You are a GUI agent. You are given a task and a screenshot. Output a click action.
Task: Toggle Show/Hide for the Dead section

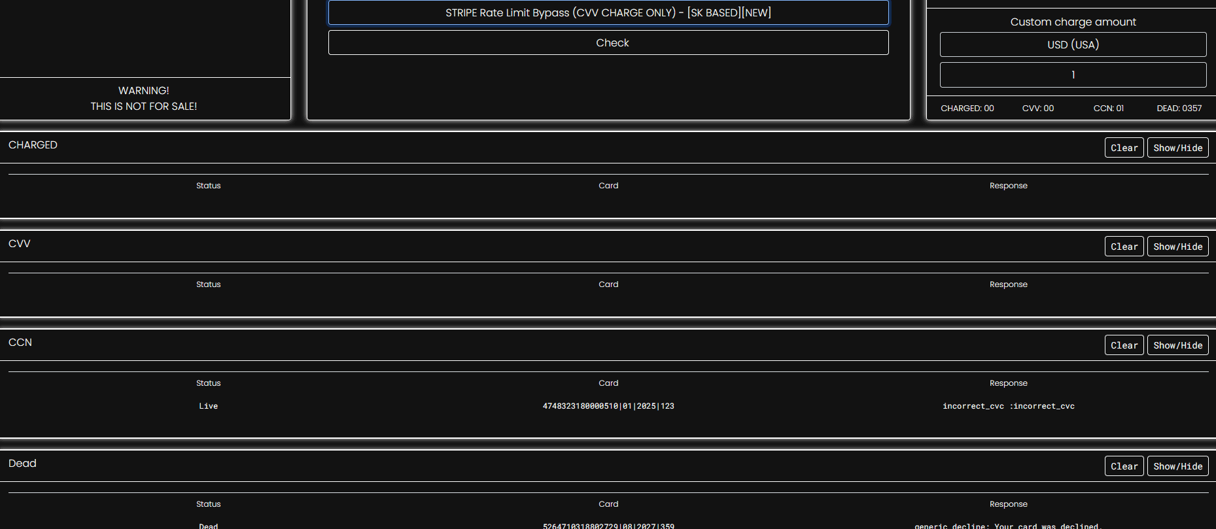1177,466
